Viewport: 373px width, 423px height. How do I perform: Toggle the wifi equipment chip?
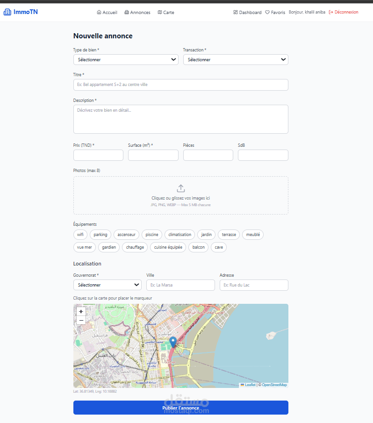[80, 235]
